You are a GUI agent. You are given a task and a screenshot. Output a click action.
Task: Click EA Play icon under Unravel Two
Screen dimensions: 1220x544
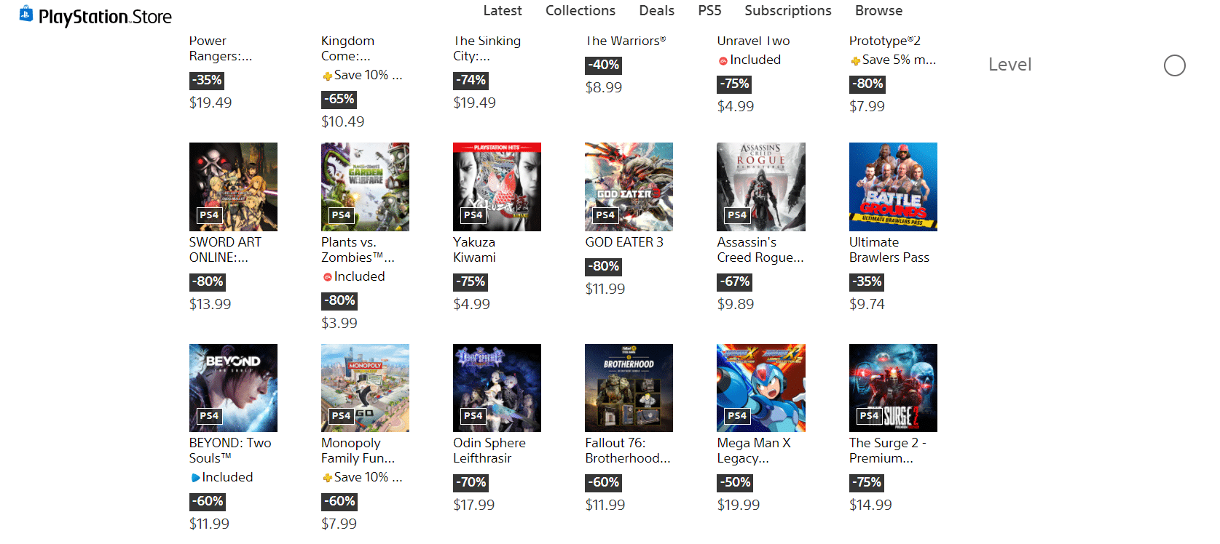723,60
